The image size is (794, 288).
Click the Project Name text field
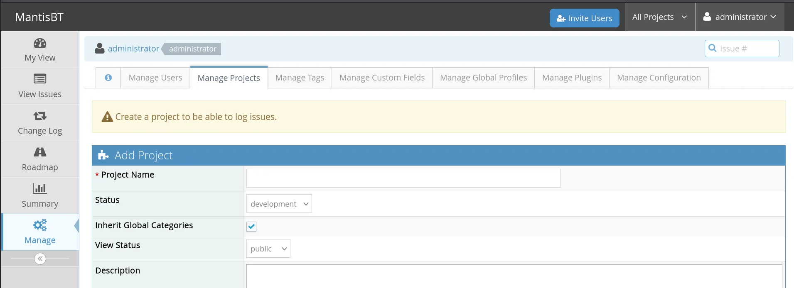tap(403, 178)
